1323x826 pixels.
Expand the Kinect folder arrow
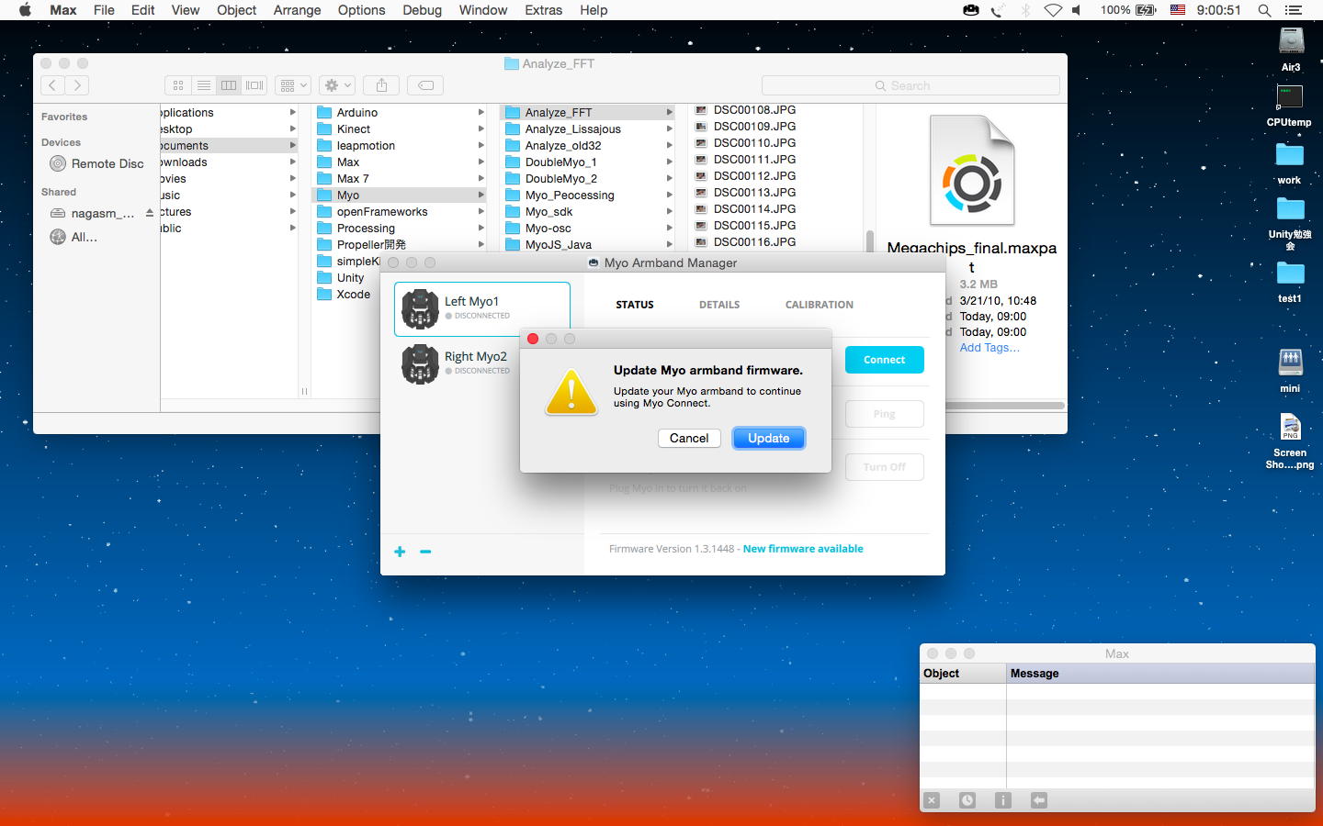[481, 129]
